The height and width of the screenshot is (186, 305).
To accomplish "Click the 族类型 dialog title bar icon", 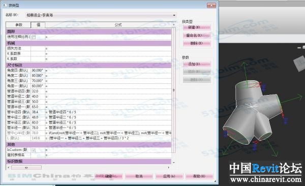I will point(5,5).
